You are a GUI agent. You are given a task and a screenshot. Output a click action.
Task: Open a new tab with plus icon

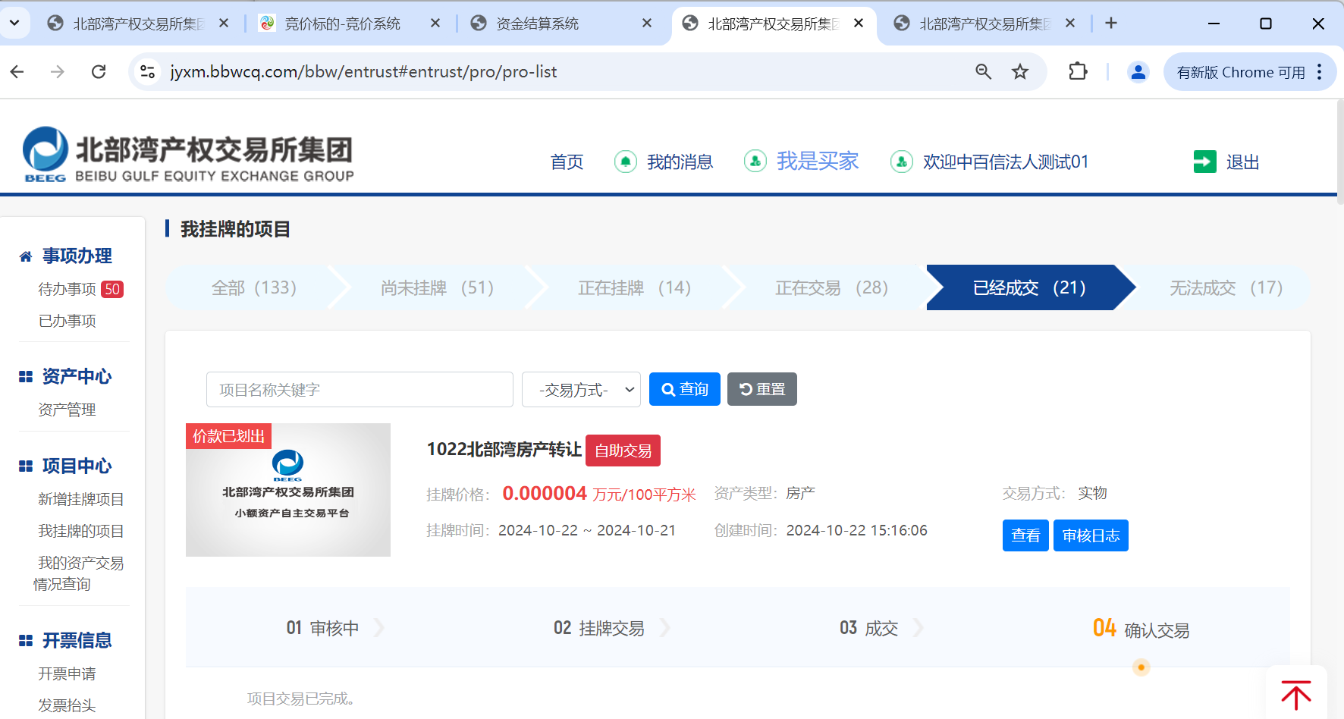coord(1111,23)
